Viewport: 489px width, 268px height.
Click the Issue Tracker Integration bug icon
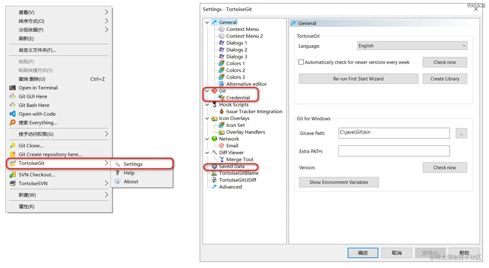pyautogui.click(x=222, y=112)
